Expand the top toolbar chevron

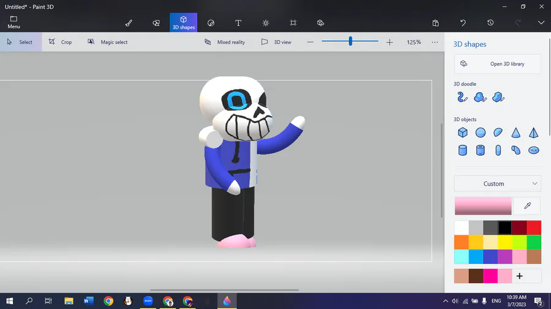pyautogui.click(x=541, y=23)
